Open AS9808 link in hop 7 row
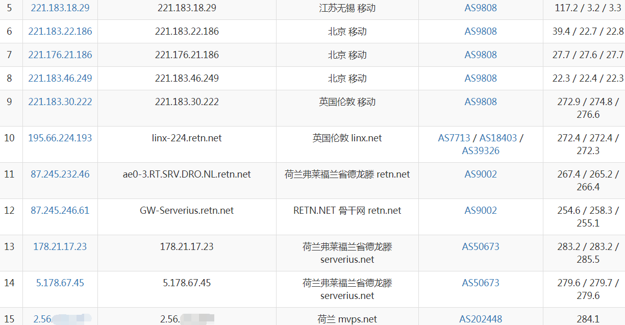 point(481,55)
